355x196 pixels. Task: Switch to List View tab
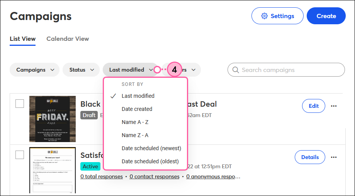coord(23,39)
